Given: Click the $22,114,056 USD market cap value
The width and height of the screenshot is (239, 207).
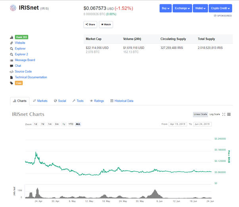Looking at the screenshot, I should [x=97, y=48].
